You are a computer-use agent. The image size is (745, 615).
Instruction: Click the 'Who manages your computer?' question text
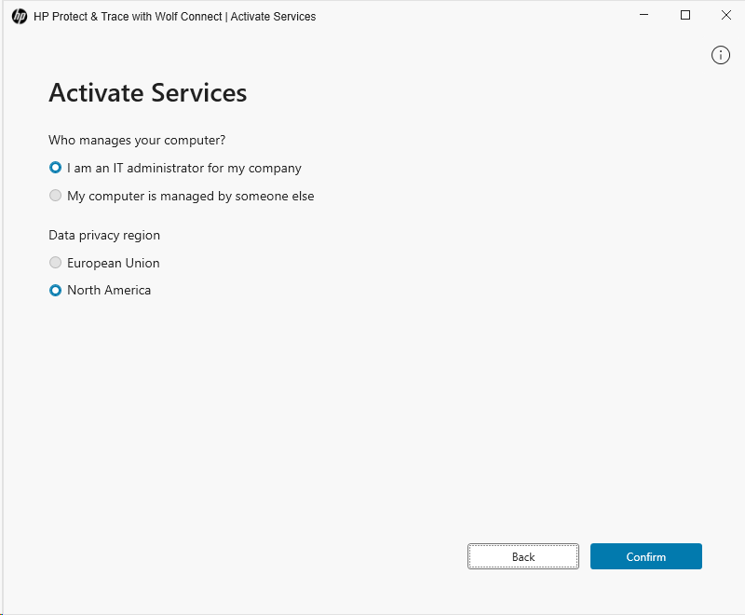pyautogui.click(x=137, y=141)
